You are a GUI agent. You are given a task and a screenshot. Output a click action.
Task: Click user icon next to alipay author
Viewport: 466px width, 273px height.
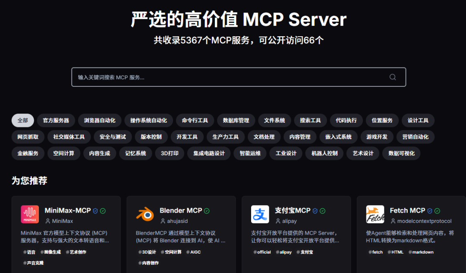point(278,221)
